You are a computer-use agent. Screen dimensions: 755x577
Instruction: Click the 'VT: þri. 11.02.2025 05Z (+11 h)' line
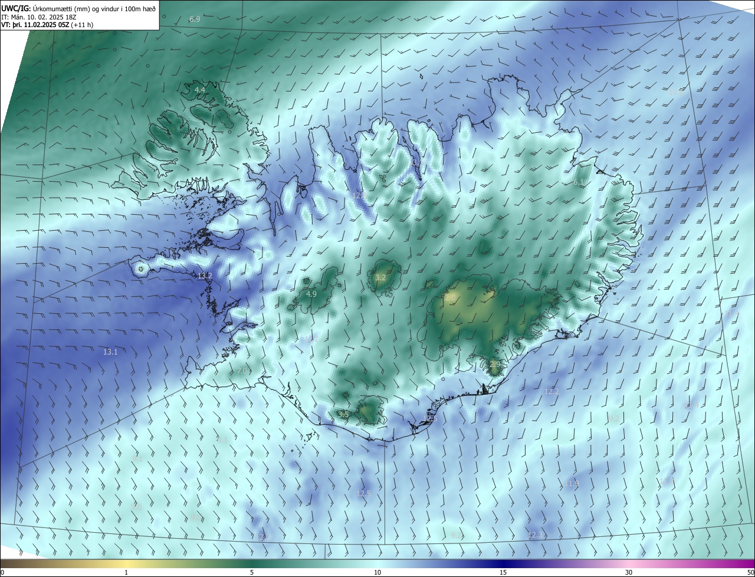(x=47, y=25)
